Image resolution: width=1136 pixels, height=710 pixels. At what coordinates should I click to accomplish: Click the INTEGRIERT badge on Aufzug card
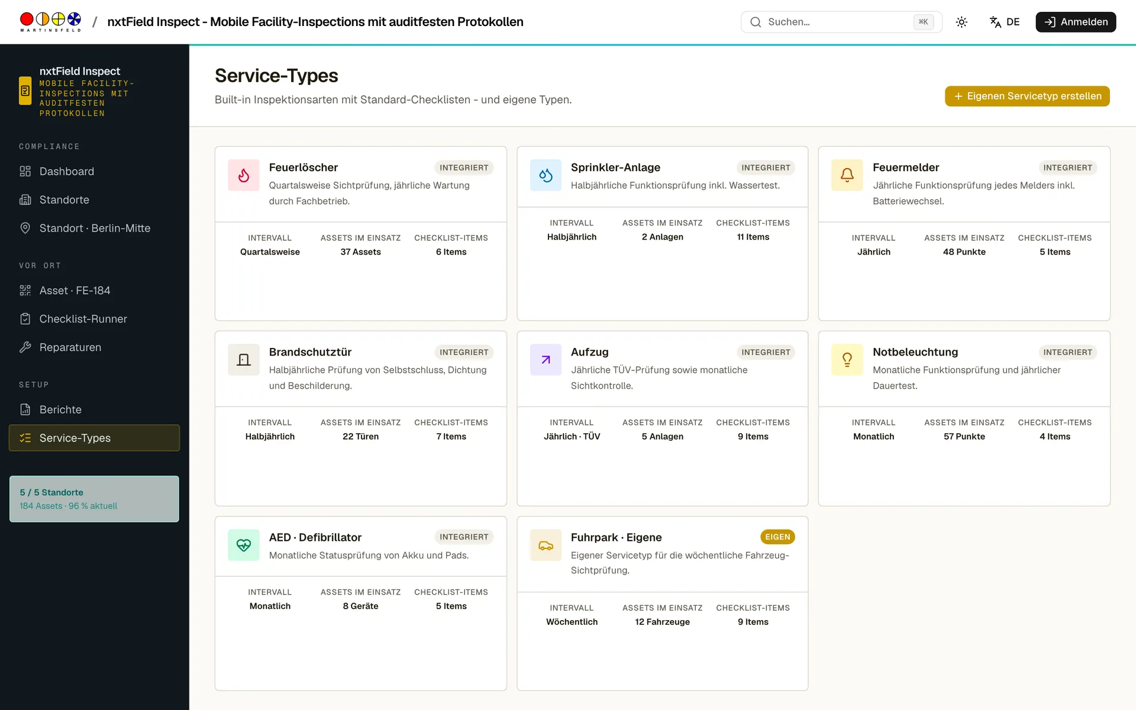[x=766, y=352]
